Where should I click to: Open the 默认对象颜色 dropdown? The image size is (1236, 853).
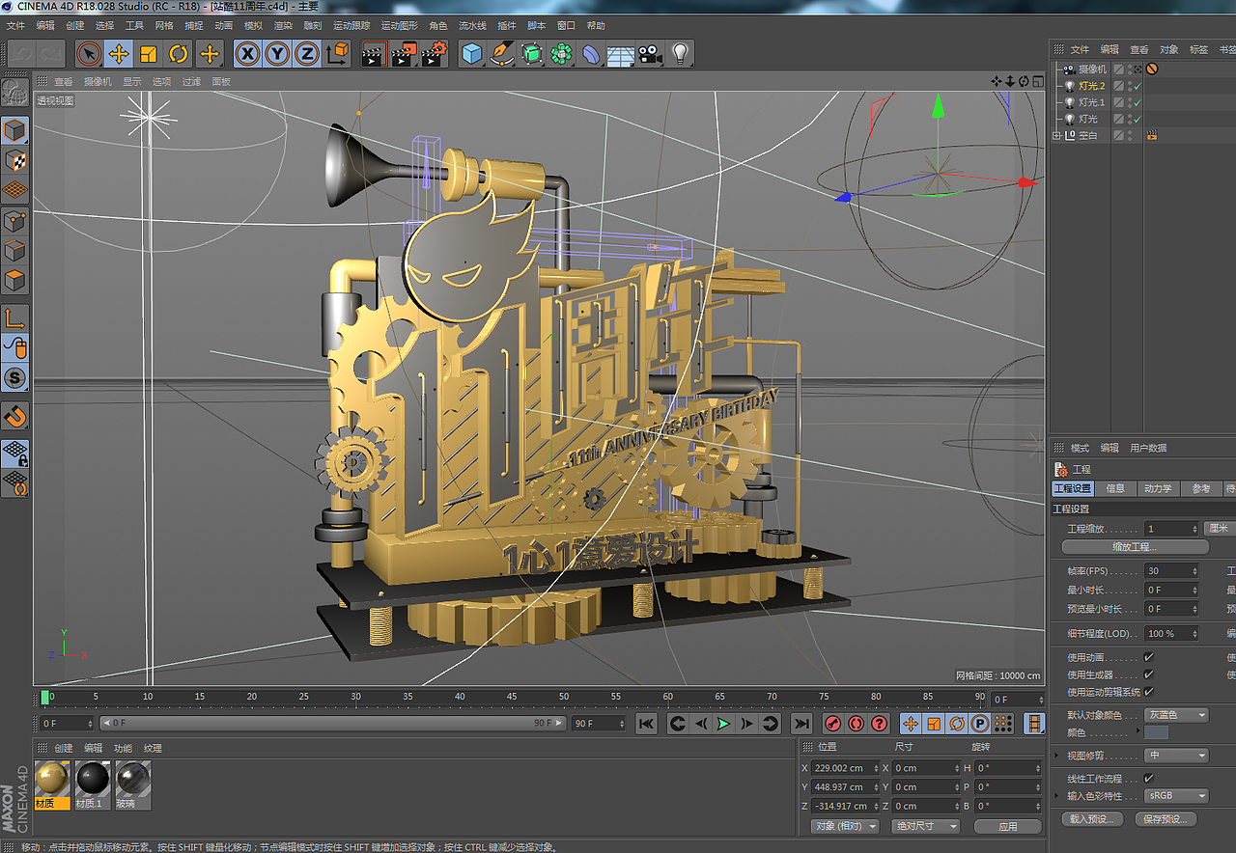click(1176, 715)
